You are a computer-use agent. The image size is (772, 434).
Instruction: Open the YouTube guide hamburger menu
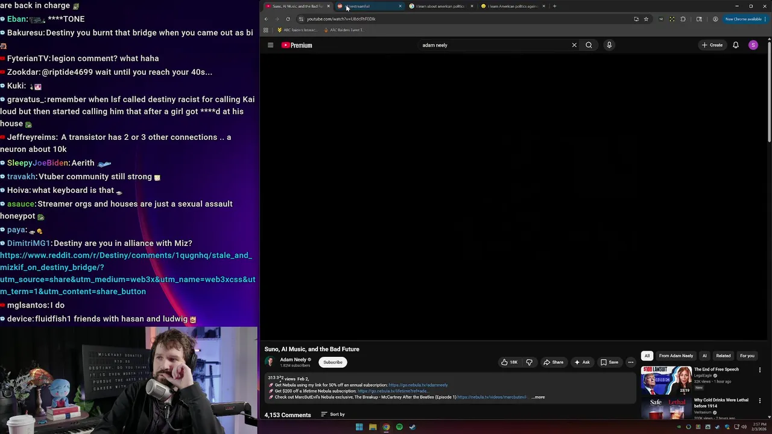coord(270,45)
